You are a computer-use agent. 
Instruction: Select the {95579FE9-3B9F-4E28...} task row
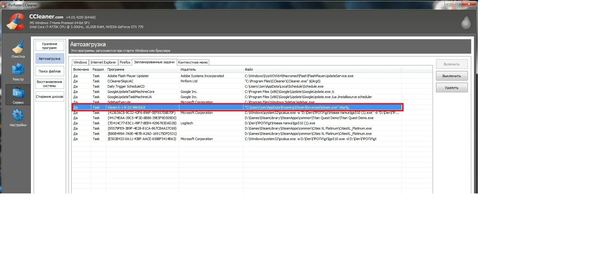[237, 128]
